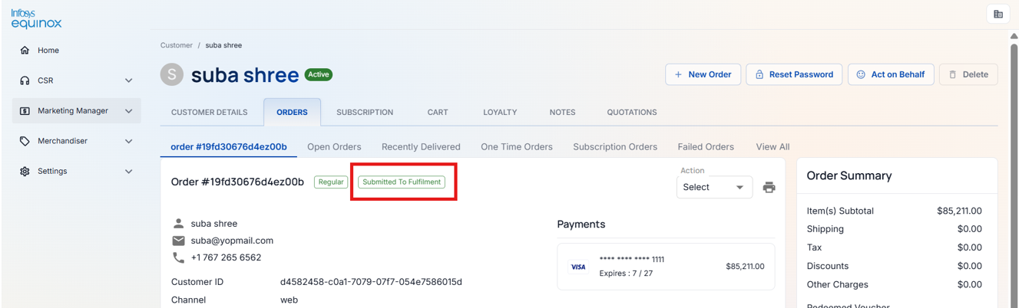Print the order using printer icon

tap(769, 187)
